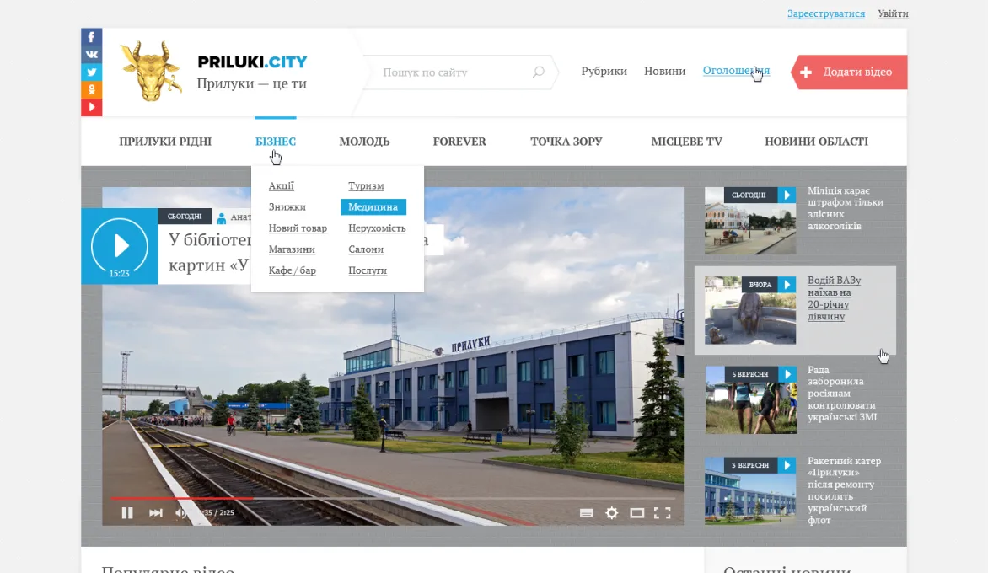
Task: Click the Додати відео button
Action: pyautogui.click(x=850, y=72)
